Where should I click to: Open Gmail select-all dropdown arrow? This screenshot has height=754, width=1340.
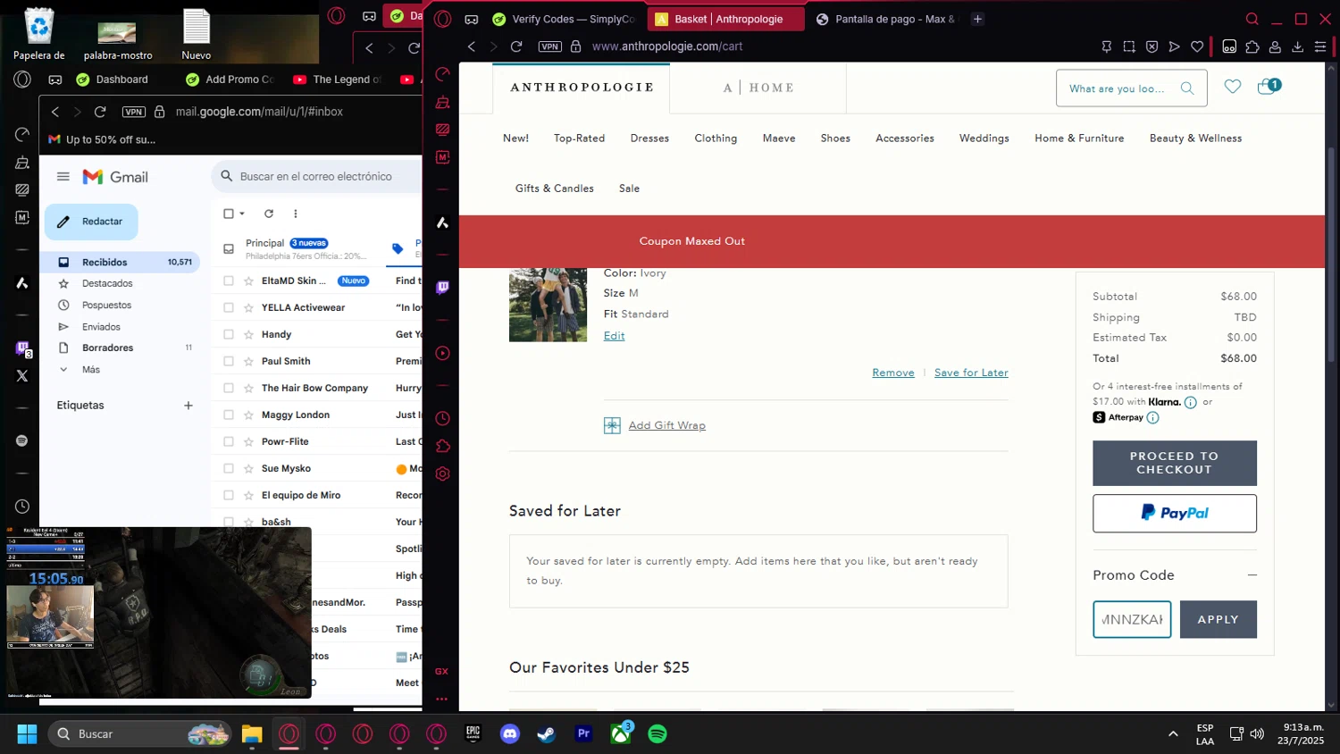tap(242, 214)
